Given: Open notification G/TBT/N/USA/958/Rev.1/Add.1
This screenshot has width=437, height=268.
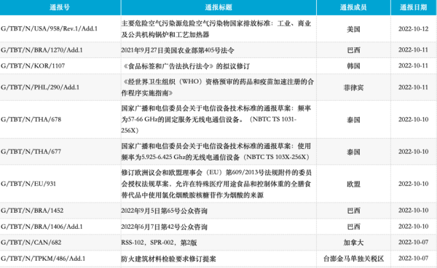Looking at the screenshot, I should click(49, 28).
